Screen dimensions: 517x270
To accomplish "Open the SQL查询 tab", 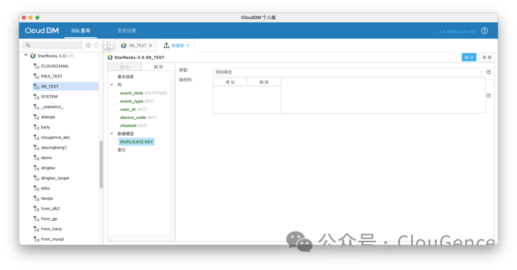I will click(x=80, y=31).
